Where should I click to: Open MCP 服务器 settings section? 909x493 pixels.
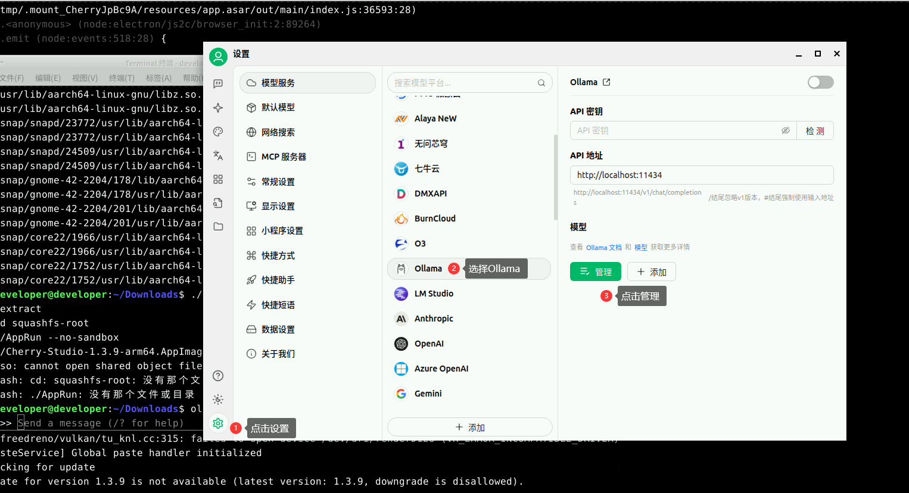pos(307,157)
